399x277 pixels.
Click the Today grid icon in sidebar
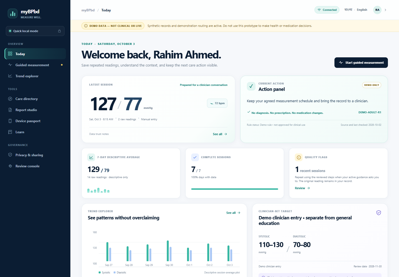point(10,54)
